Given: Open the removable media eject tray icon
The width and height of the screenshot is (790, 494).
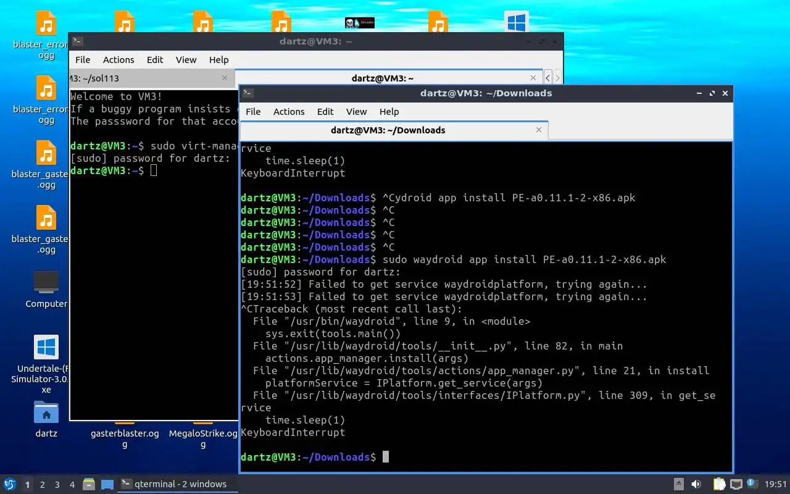Looking at the screenshot, I should 678,484.
